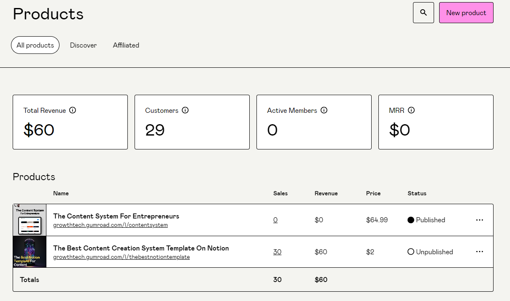Click the filled Published status dot
This screenshot has width=510, height=301.
(x=411, y=220)
